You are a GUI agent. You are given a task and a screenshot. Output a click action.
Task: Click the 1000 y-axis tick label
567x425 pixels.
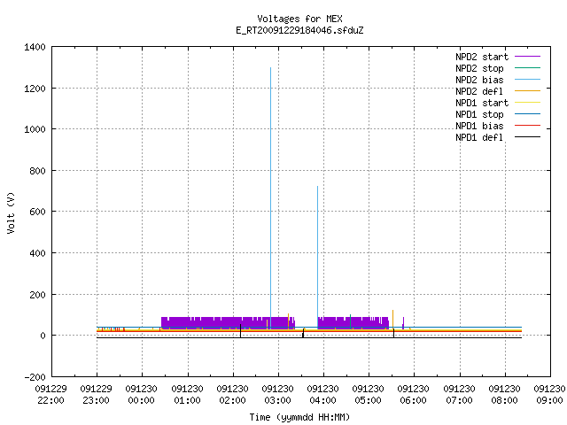pos(35,129)
